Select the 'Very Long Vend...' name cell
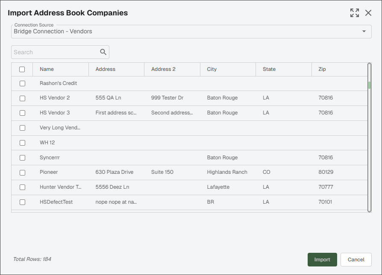Screen dimensions: 382x275 click(x=60, y=128)
